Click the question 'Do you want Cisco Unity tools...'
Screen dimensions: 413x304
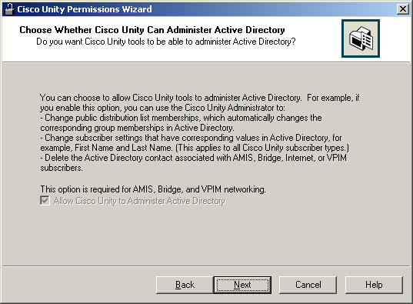click(x=166, y=42)
